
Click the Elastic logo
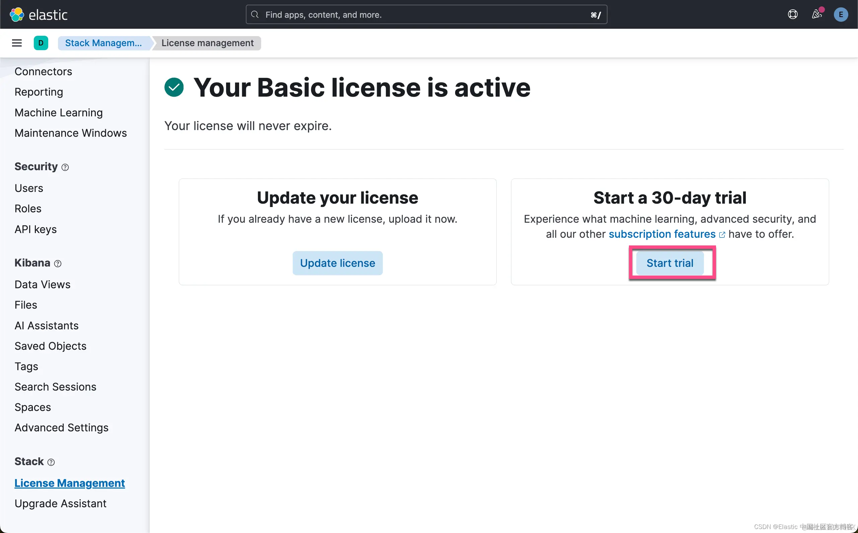39,14
